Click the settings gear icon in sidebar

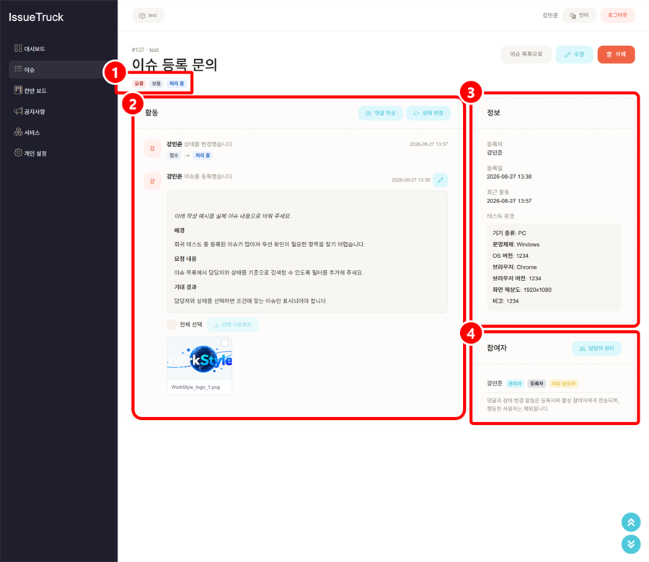tap(18, 153)
